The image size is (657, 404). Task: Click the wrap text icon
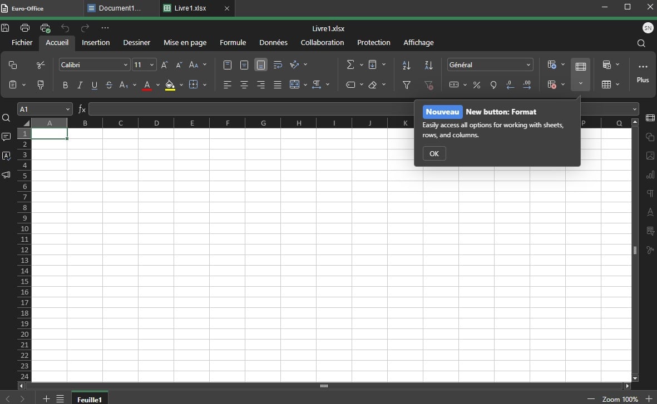click(278, 65)
